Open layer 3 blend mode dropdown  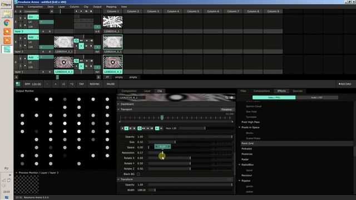point(33,17)
